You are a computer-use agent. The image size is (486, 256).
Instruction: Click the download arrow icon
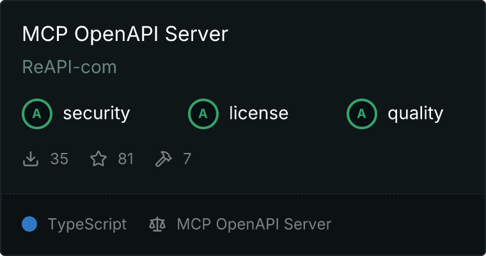[31, 159]
